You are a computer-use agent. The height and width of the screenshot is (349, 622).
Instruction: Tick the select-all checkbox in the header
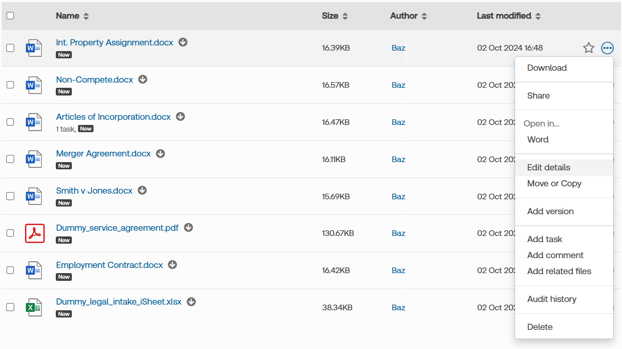coord(10,15)
